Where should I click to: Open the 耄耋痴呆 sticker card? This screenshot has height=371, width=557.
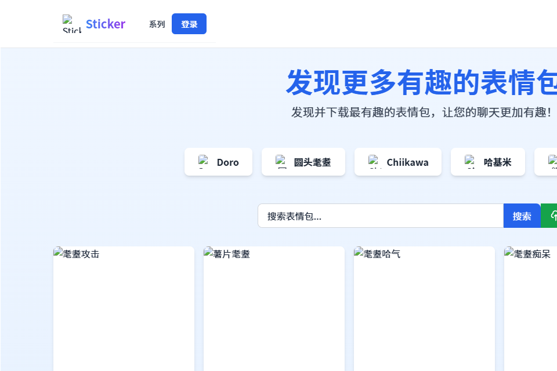click(x=530, y=308)
